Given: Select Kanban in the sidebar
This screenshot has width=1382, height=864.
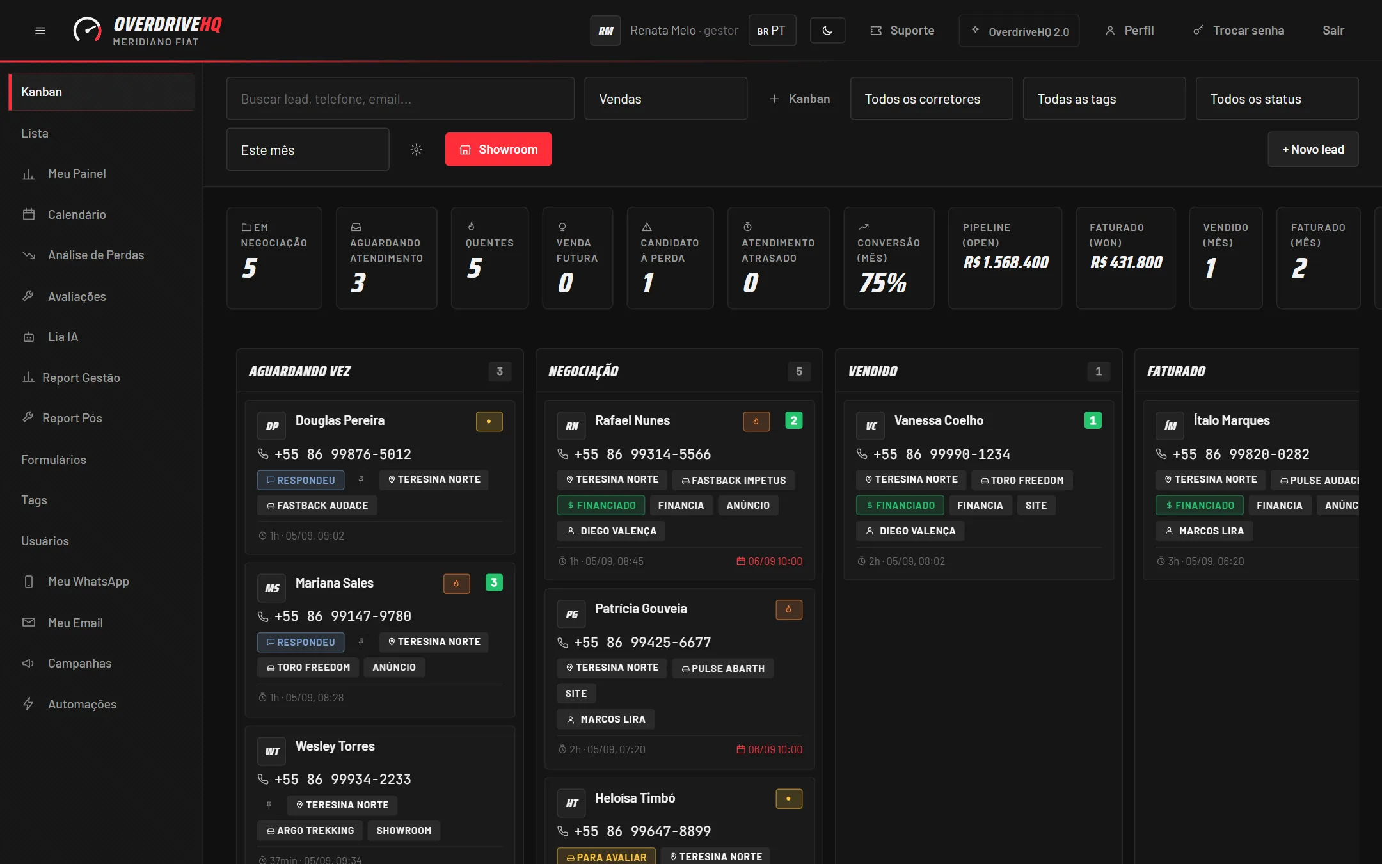Looking at the screenshot, I should point(101,92).
